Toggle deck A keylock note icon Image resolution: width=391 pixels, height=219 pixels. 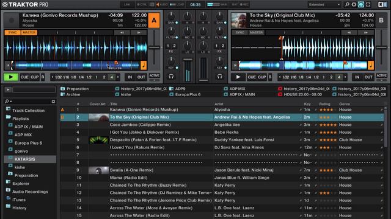[x=144, y=65]
